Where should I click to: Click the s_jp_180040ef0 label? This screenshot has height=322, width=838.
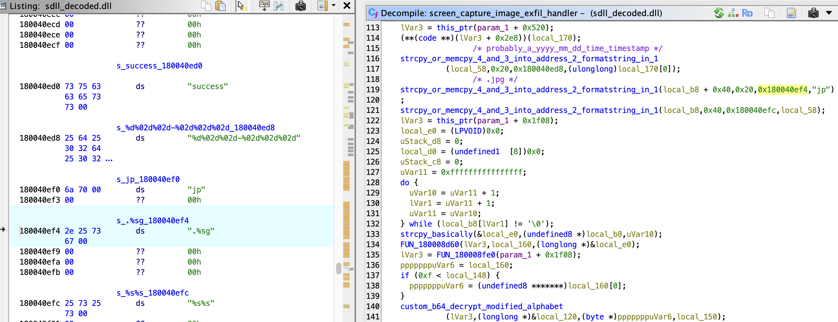pos(148,179)
